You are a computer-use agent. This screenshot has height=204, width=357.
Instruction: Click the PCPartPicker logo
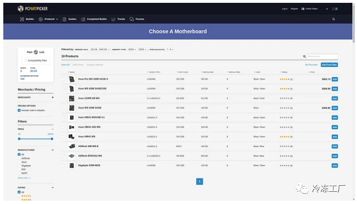pyautogui.click(x=32, y=8)
